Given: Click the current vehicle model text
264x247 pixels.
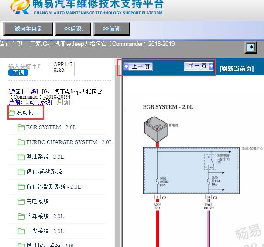Looking at the screenshot, I should point(87,44).
